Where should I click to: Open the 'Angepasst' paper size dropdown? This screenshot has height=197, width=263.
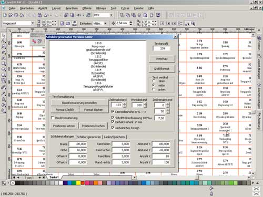click(x=33, y=23)
